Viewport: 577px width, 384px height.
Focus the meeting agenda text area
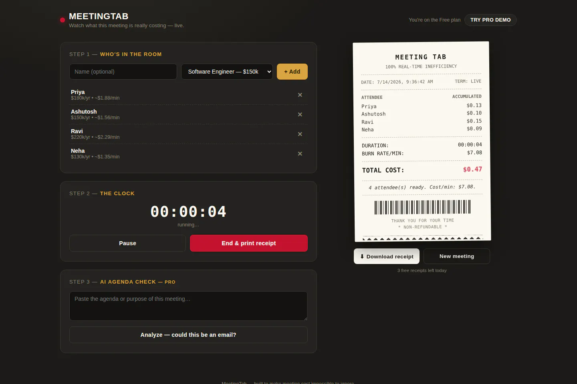click(x=188, y=306)
